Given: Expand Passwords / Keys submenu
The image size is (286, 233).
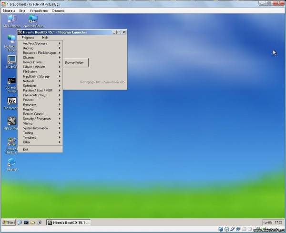Looking at the screenshot, I should coord(40,95).
